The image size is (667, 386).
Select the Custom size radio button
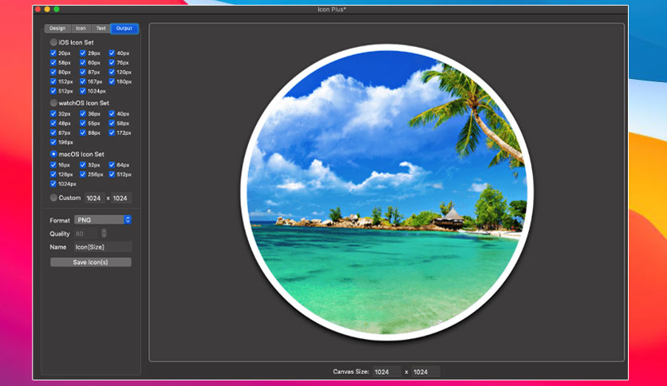[53, 198]
